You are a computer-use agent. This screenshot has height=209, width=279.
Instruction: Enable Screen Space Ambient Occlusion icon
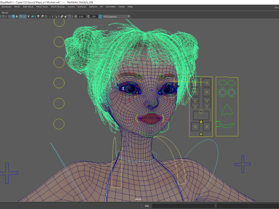tap(38, 17)
